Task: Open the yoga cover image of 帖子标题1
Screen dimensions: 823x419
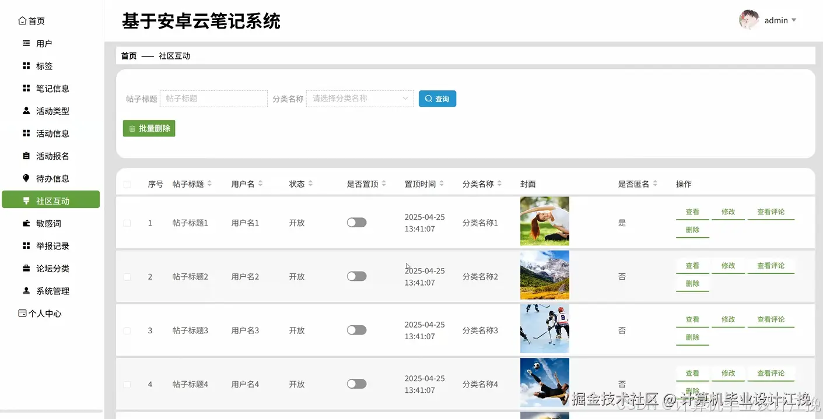Action: tap(545, 221)
